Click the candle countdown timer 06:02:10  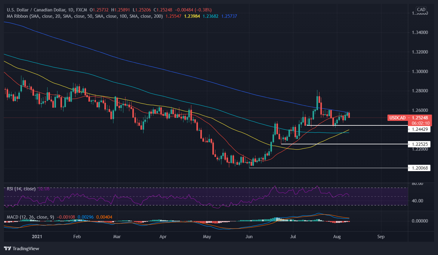pyautogui.click(x=421, y=123)
